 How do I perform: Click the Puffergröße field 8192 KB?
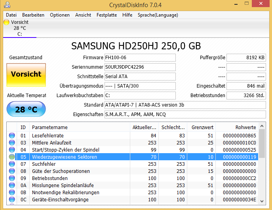coord(246,58)
